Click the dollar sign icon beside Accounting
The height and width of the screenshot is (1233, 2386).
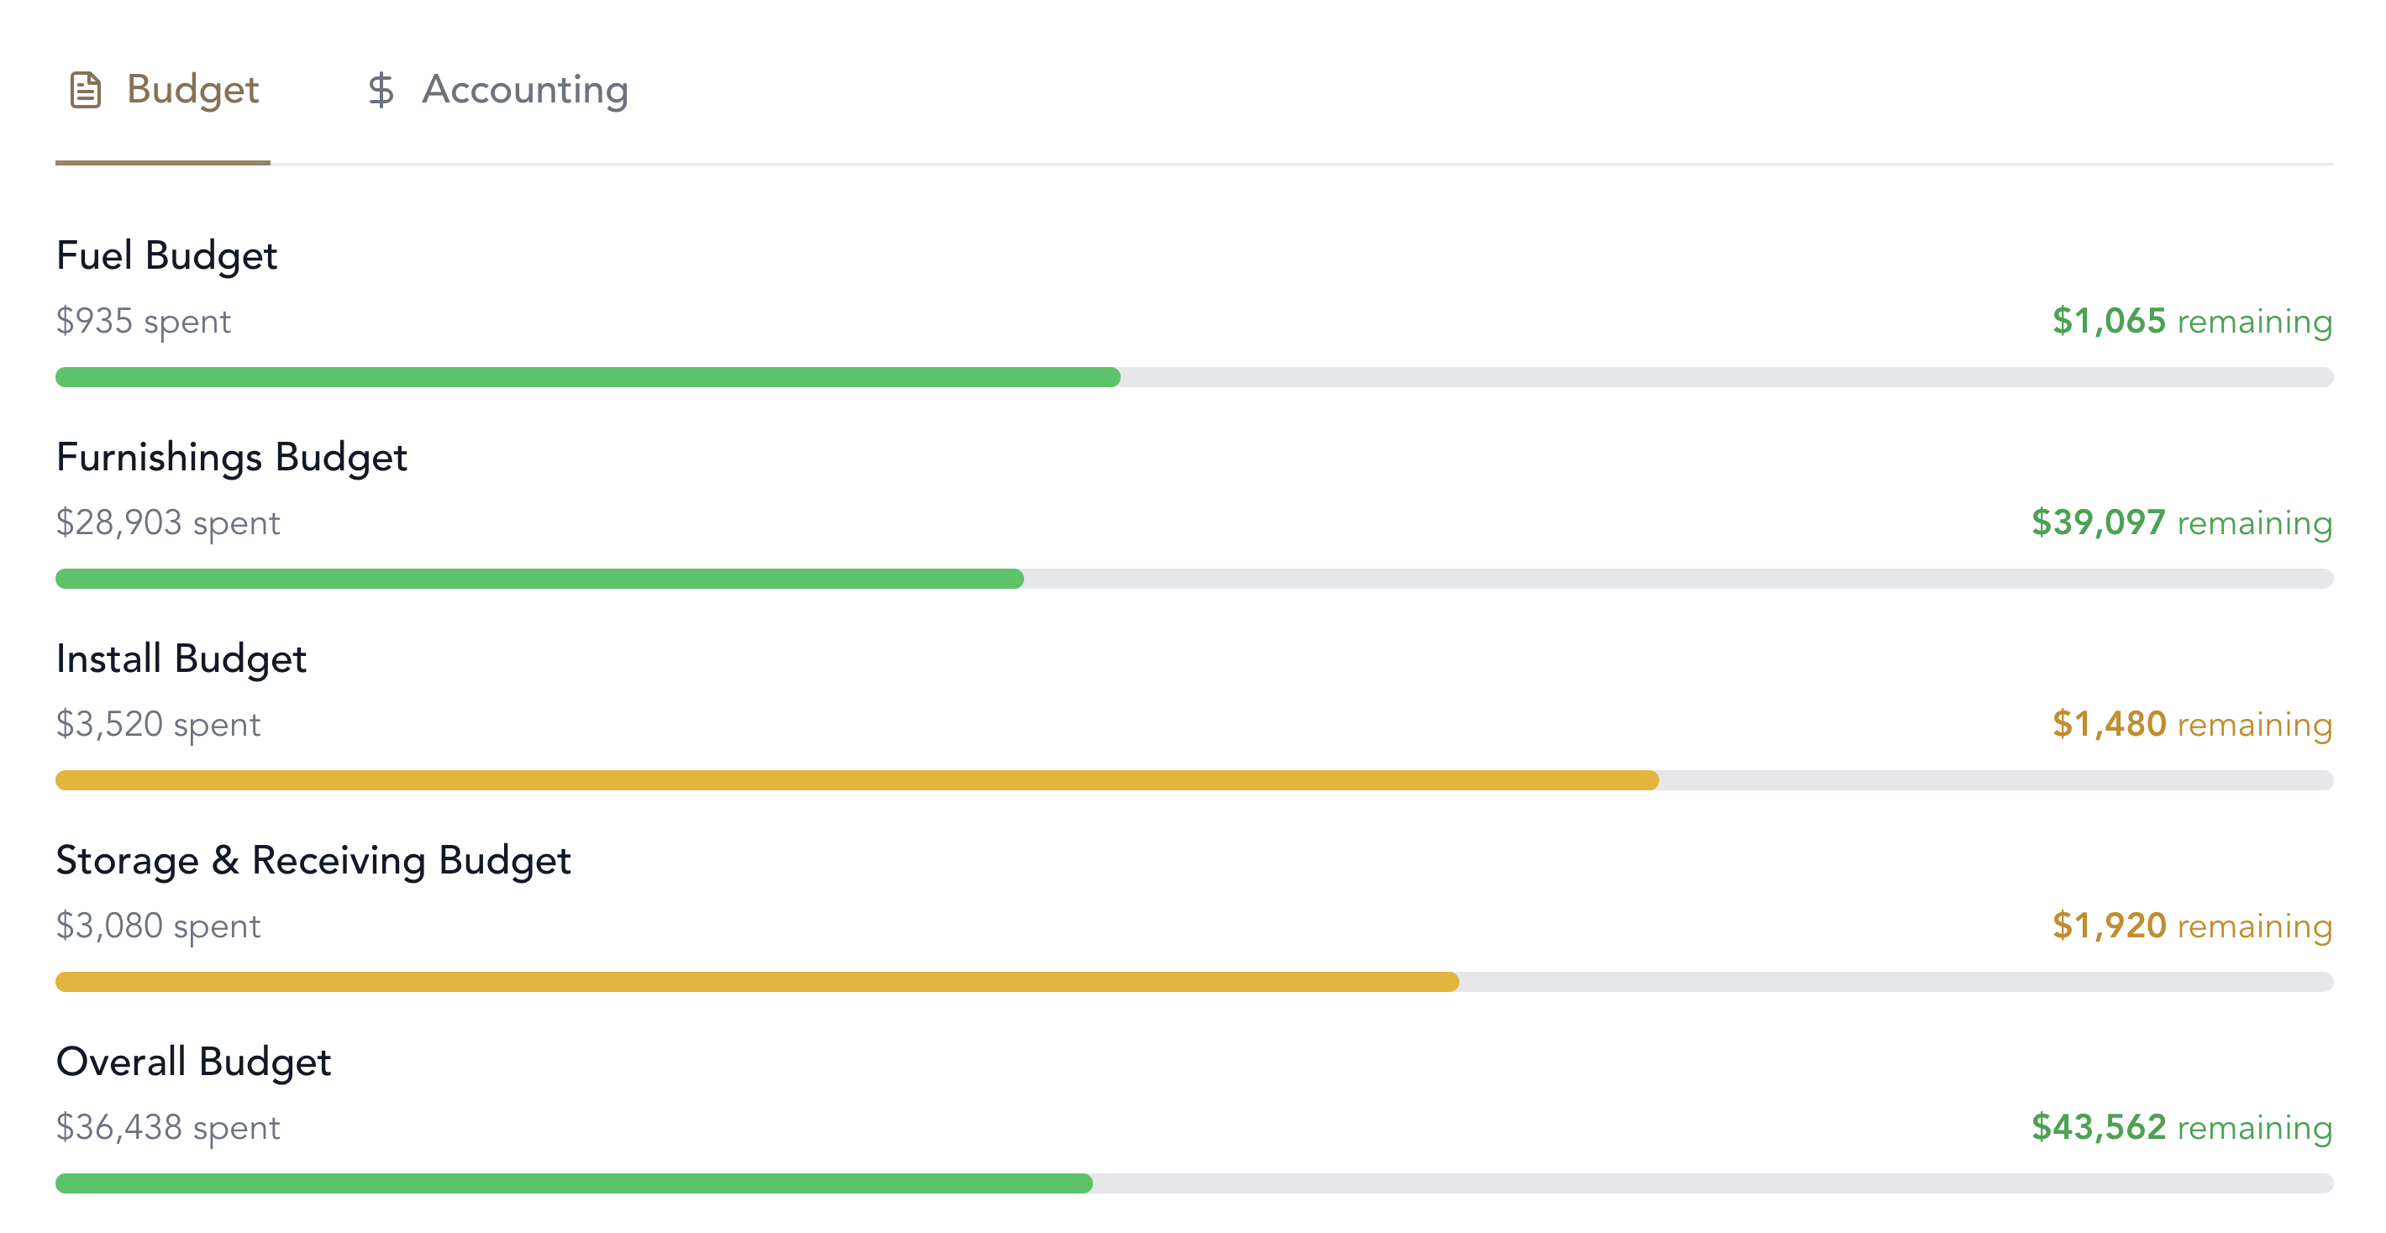381,90
